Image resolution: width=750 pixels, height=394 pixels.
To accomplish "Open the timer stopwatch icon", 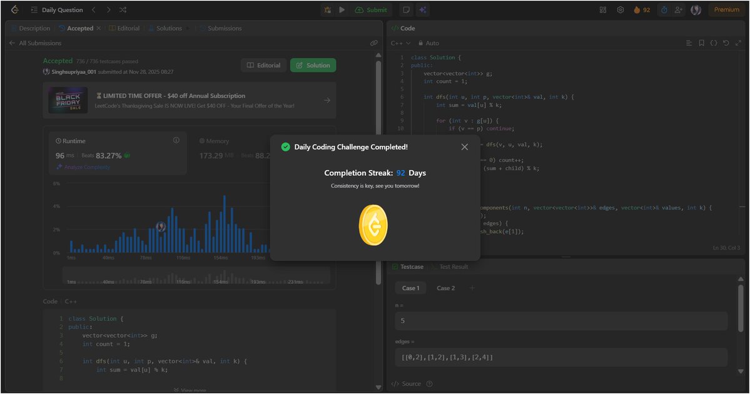I will (663, 9).
